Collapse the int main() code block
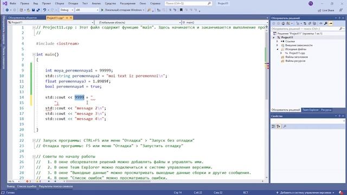The height and width of the screenshot is (195, 347). 34,54
